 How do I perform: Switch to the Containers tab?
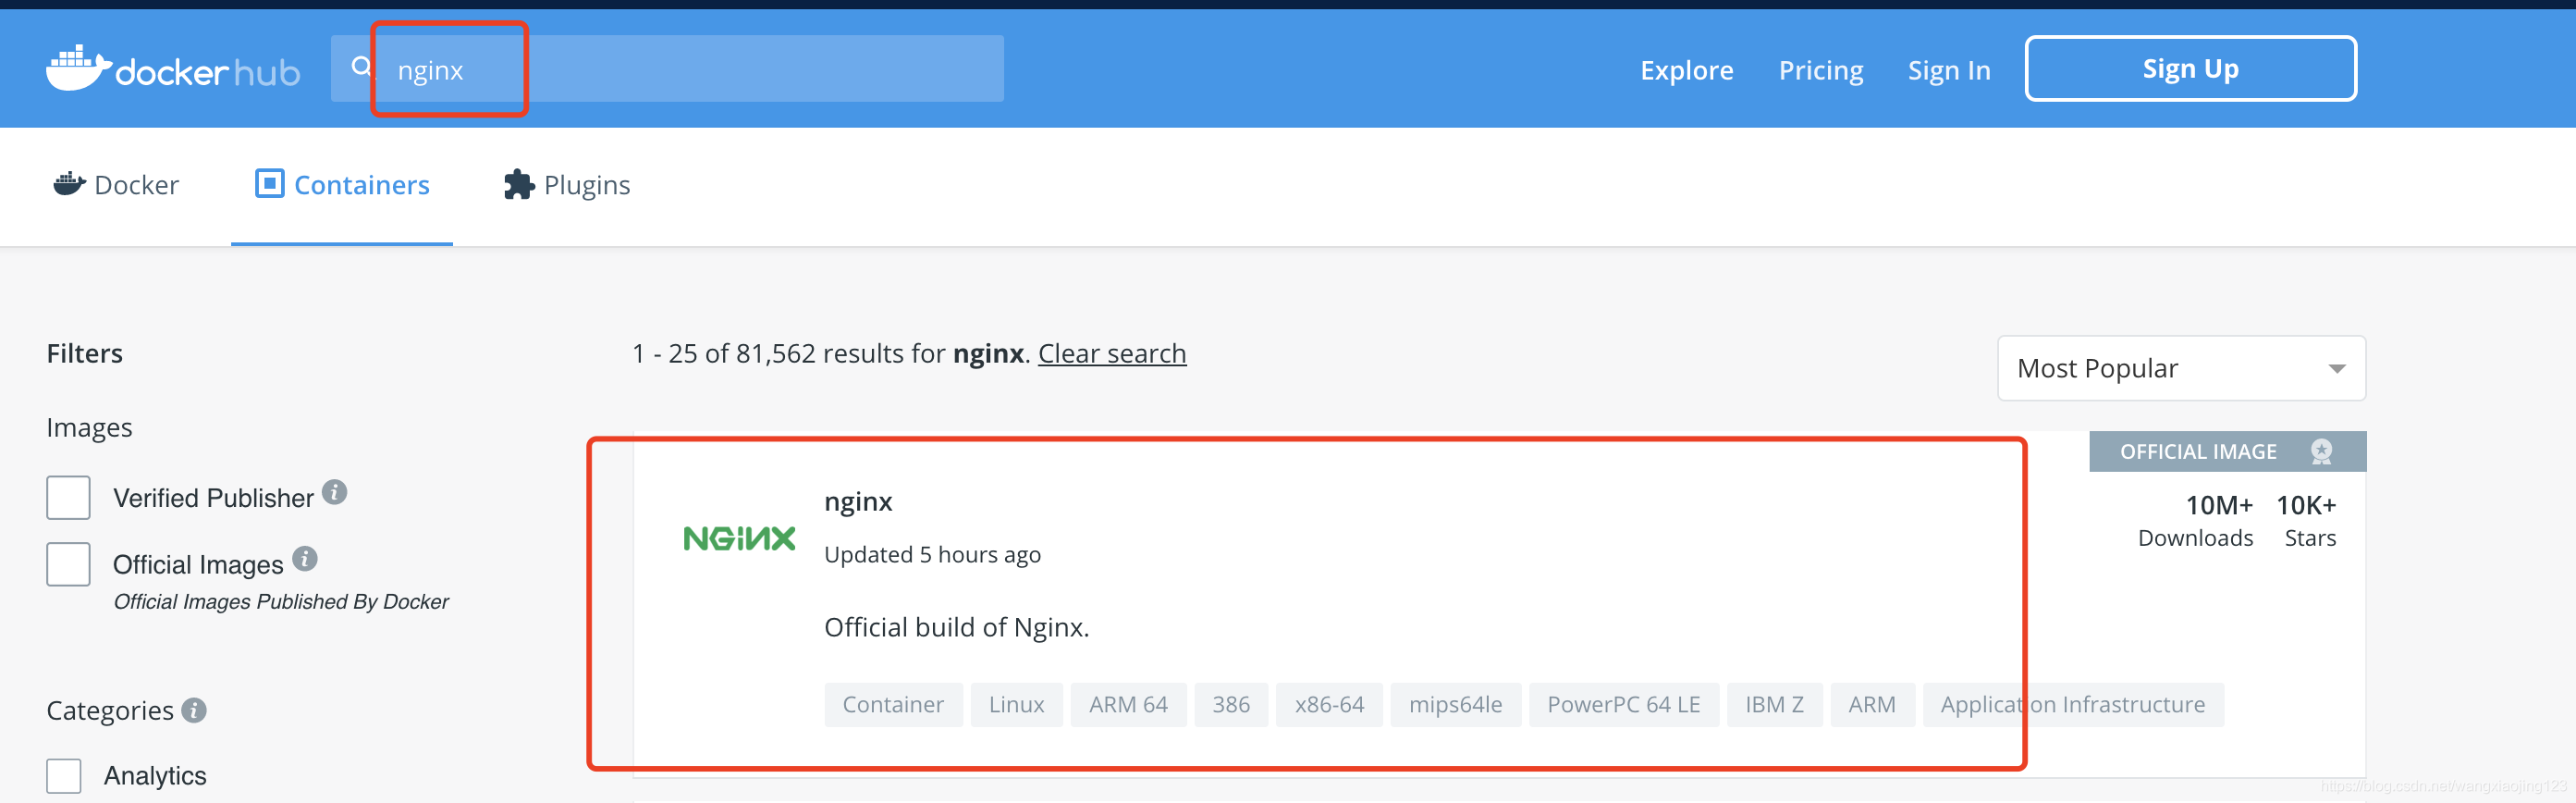tap(342, 185)
